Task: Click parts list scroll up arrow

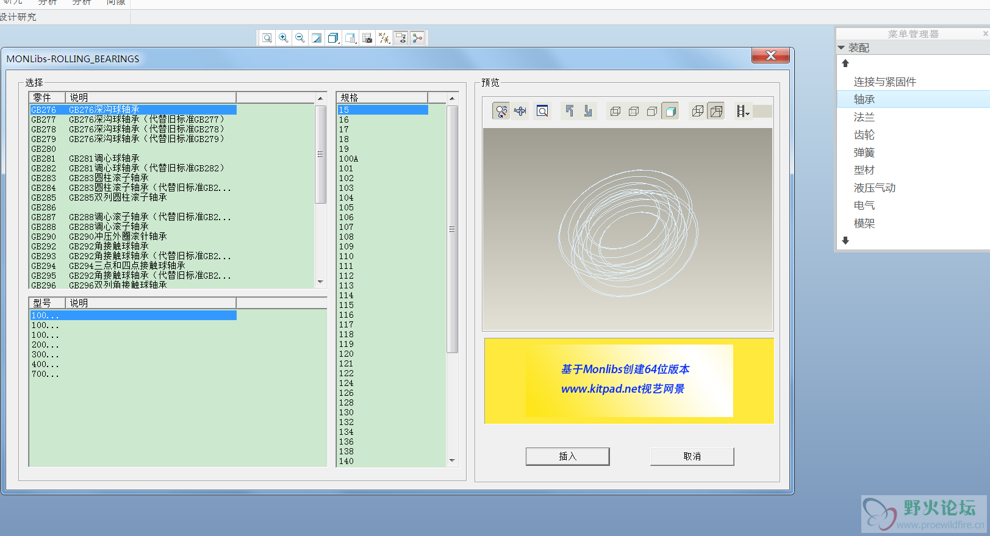Action: point(320,98)
